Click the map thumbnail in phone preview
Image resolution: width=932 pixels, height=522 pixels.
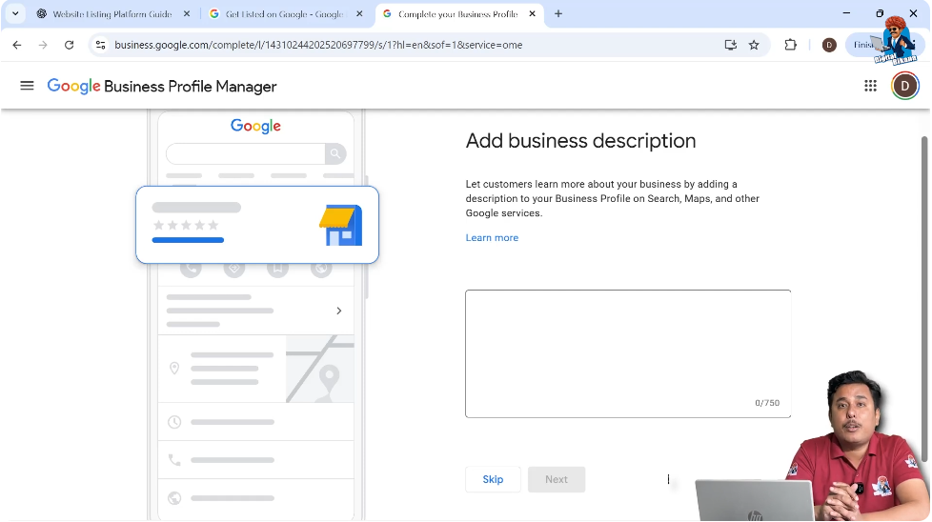[x=320, y=369]
